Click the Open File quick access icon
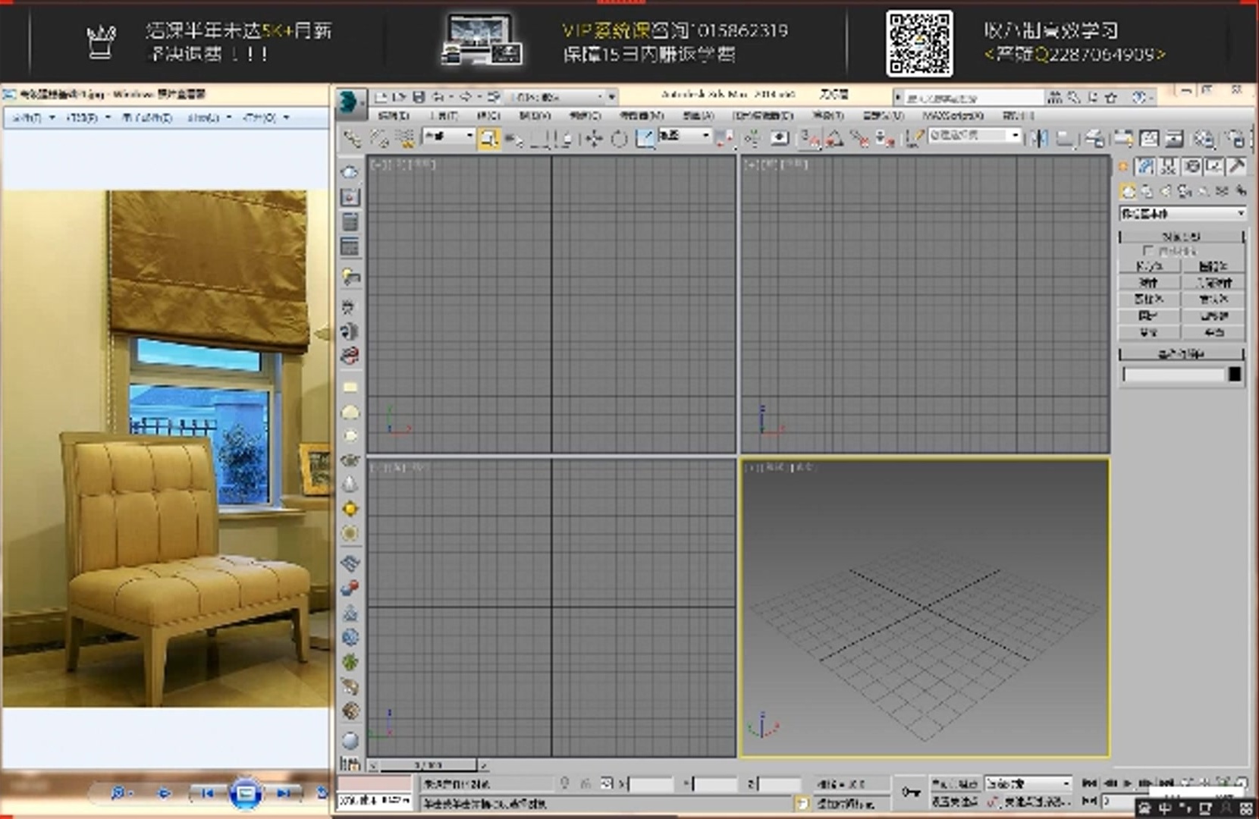Viewport: 1259px width, 819px height. click(x=400, y=97)
